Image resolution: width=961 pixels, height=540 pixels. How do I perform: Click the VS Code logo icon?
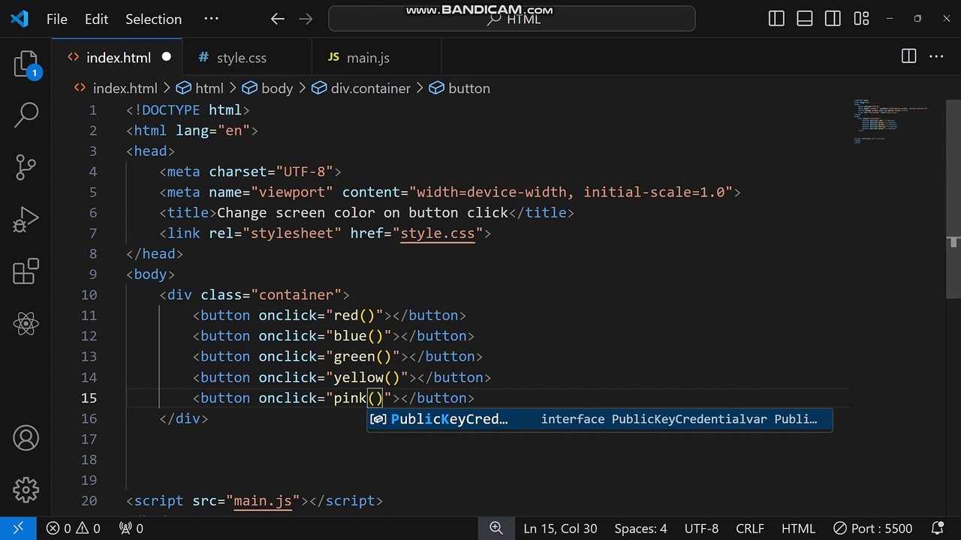pos(19,19)
